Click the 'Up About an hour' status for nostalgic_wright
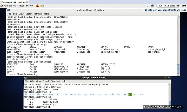The height and width of the screenshot is (112, 187). click(x=110, y=50)
